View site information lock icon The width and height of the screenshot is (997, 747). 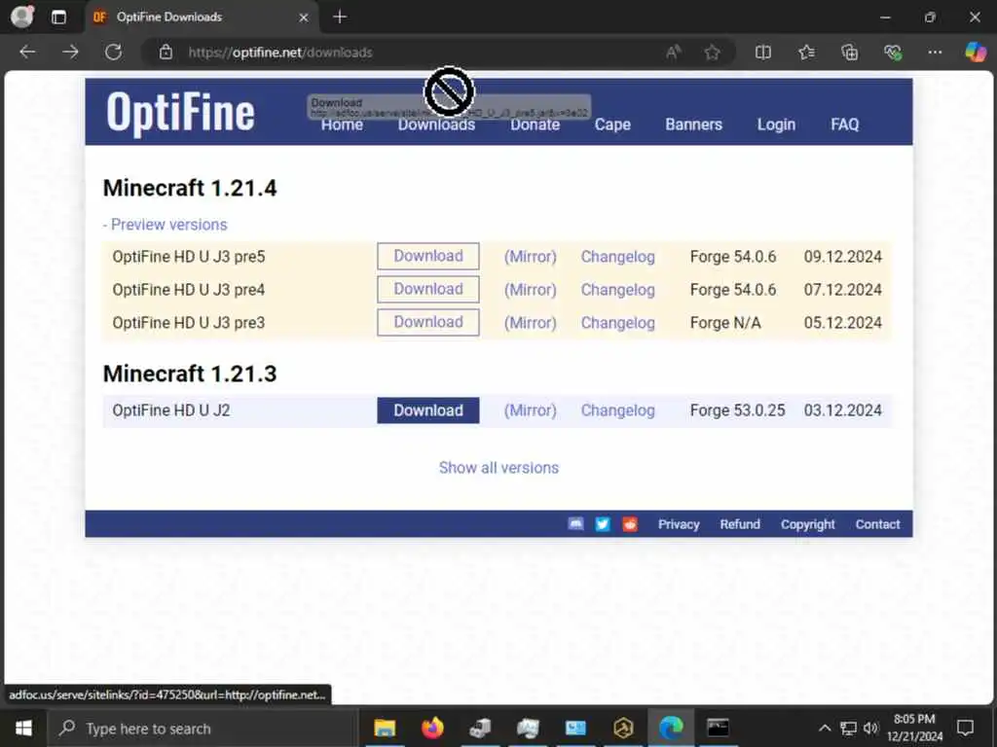pyautogui.click(x=166, y=53)
